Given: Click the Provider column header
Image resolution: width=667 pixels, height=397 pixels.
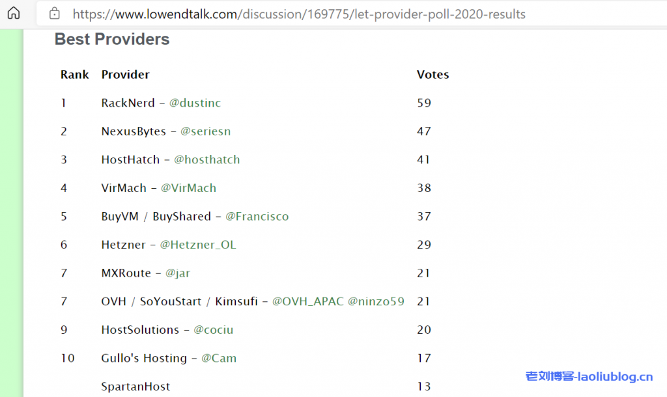Looking at the screenshot, I should tap(125, 75).
